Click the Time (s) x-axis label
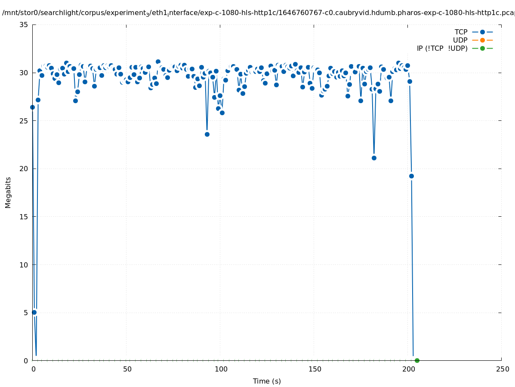 pos(267,381)
